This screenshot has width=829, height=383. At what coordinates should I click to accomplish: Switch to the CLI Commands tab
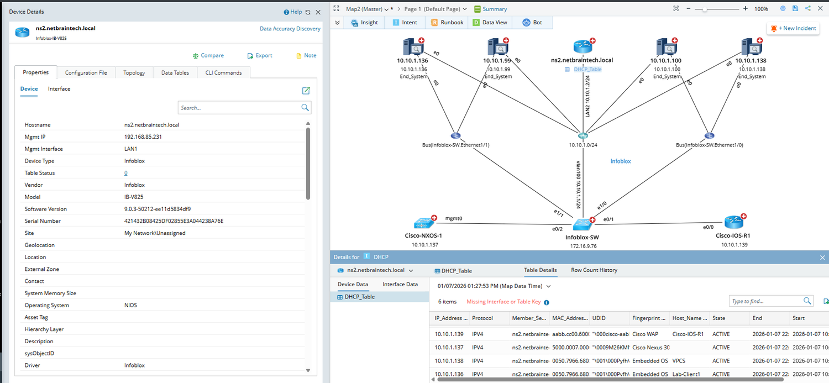pyautogui.click(x=223, y=72)
